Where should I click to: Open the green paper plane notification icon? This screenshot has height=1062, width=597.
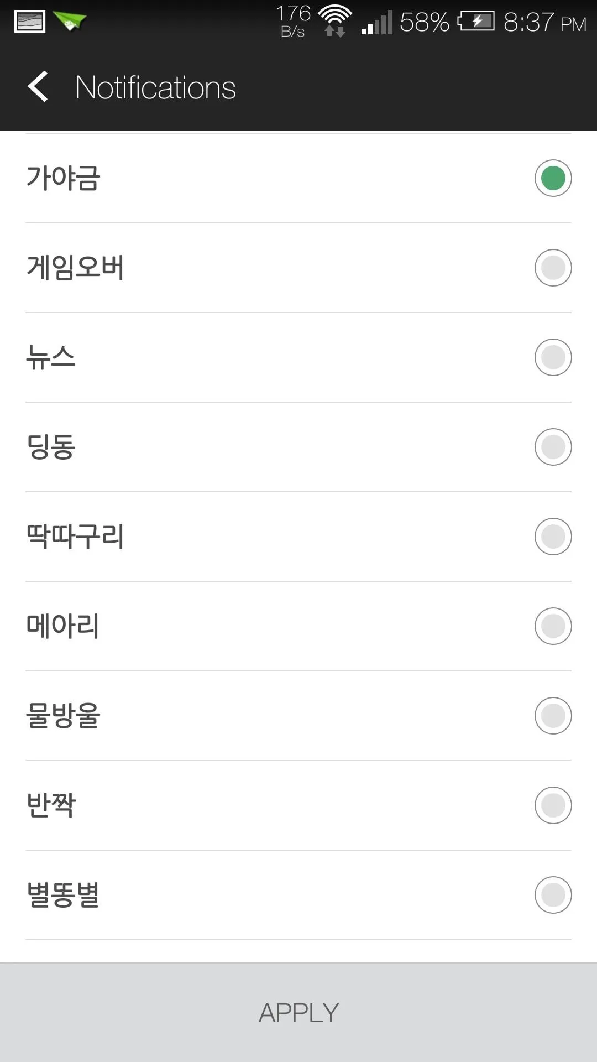coord(70,22)
